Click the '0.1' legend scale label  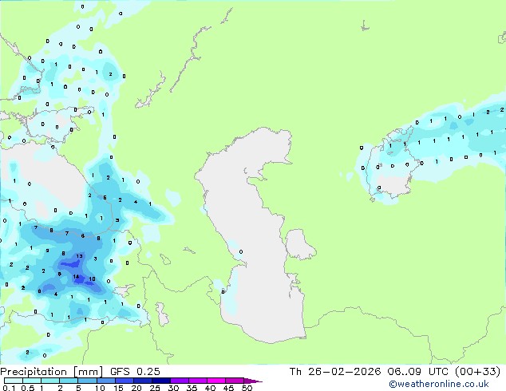tap(9, 388)
